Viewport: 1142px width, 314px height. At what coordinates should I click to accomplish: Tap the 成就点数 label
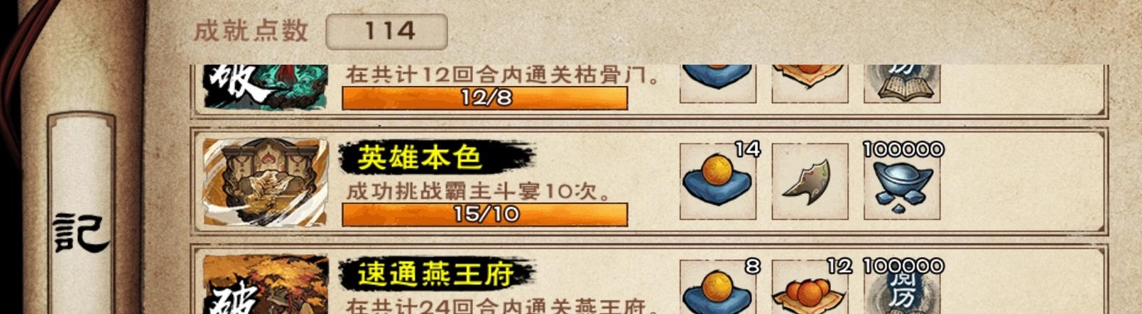click(x=251, y=31)
